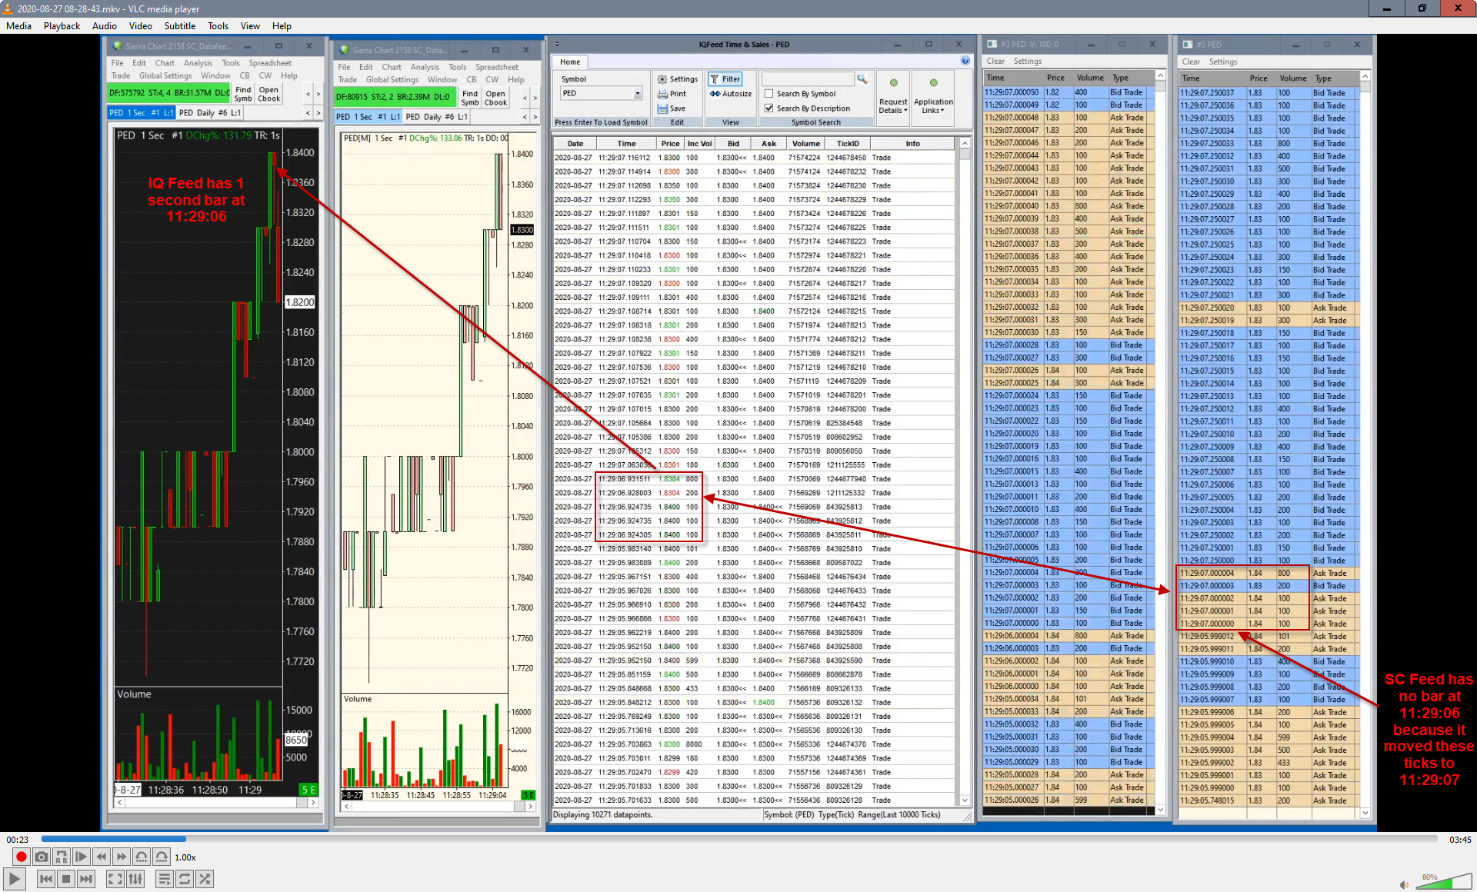
Task: Click the Autosize button
Action: 731,94
